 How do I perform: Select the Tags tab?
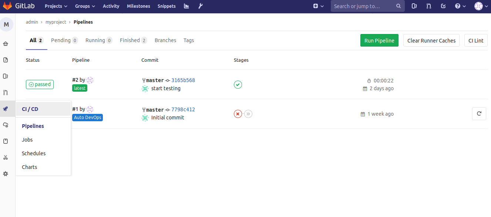click(x=189, y=40)
